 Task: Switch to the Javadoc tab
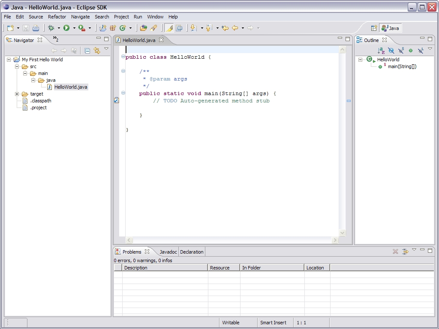coord(168,252)
